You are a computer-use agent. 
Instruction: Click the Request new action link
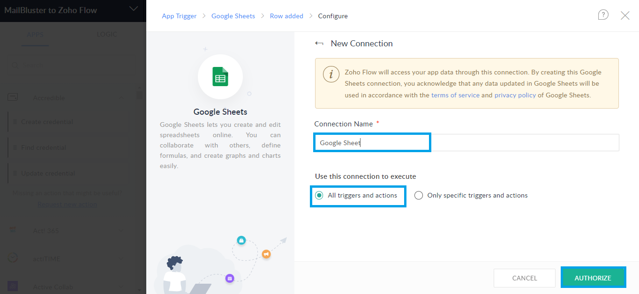(67, 204)
